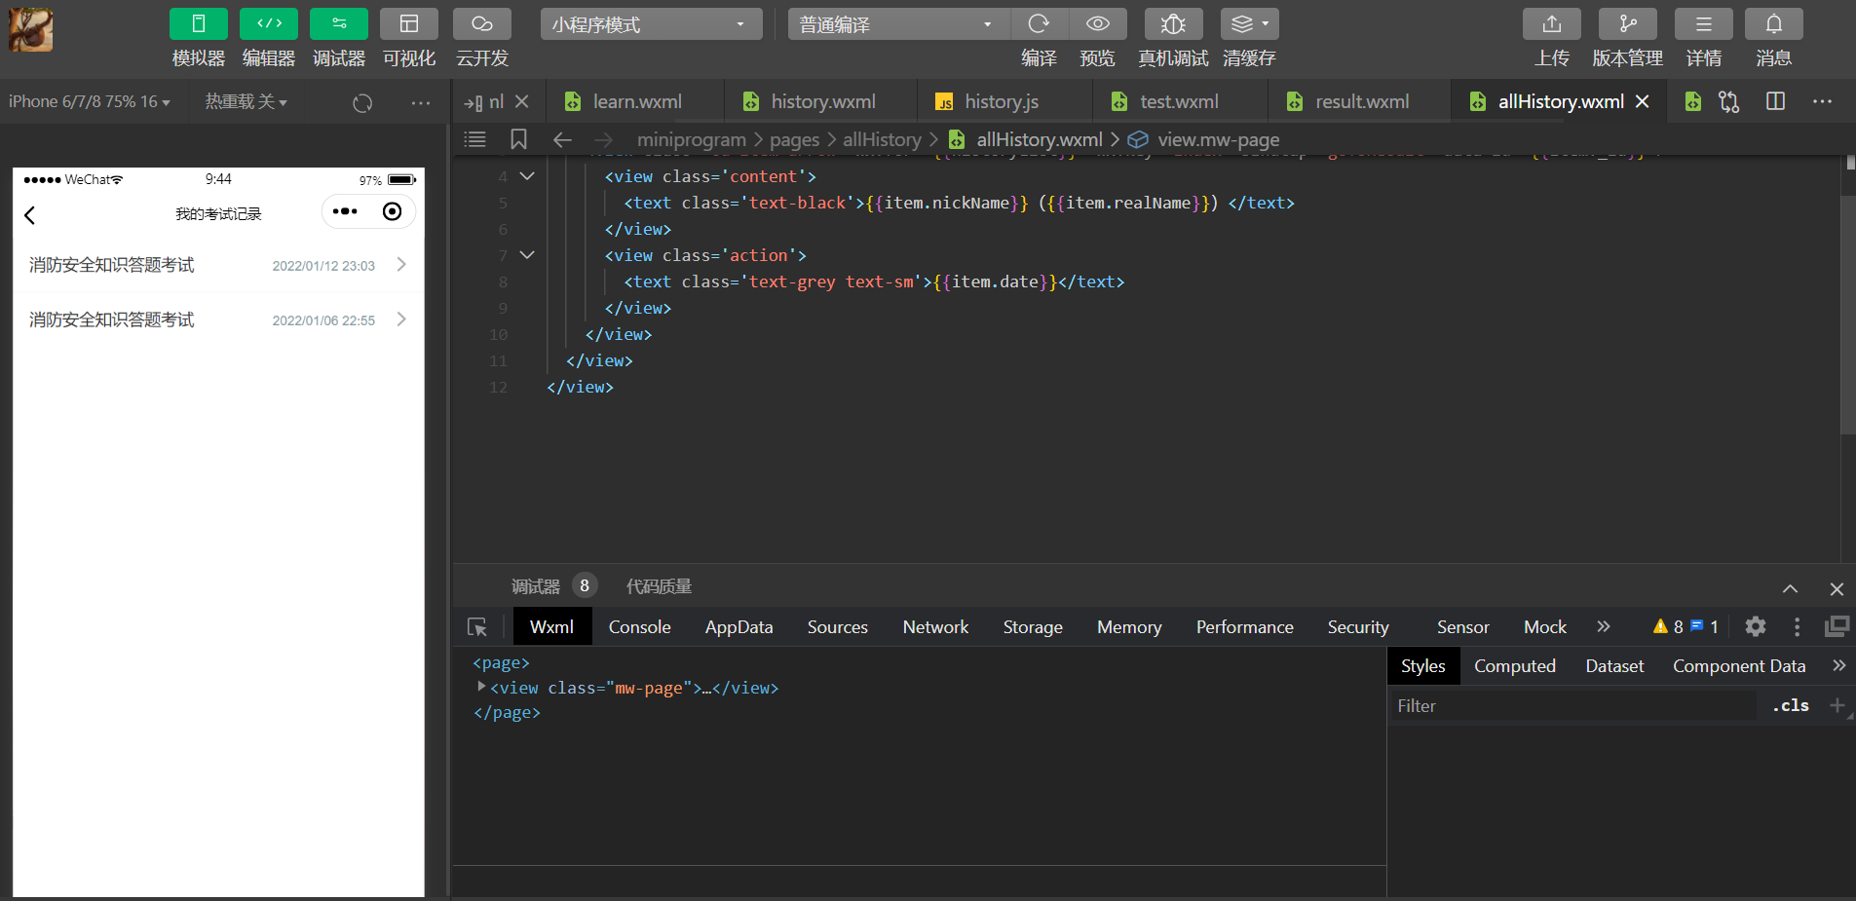Select allHistory folder in breadcrumb

(882, 139)
